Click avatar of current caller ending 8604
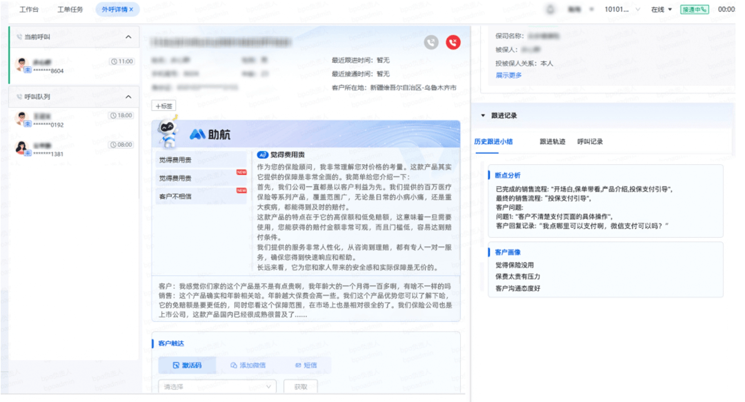This screenshot has height=402, width=745. (x=21, y=64)
